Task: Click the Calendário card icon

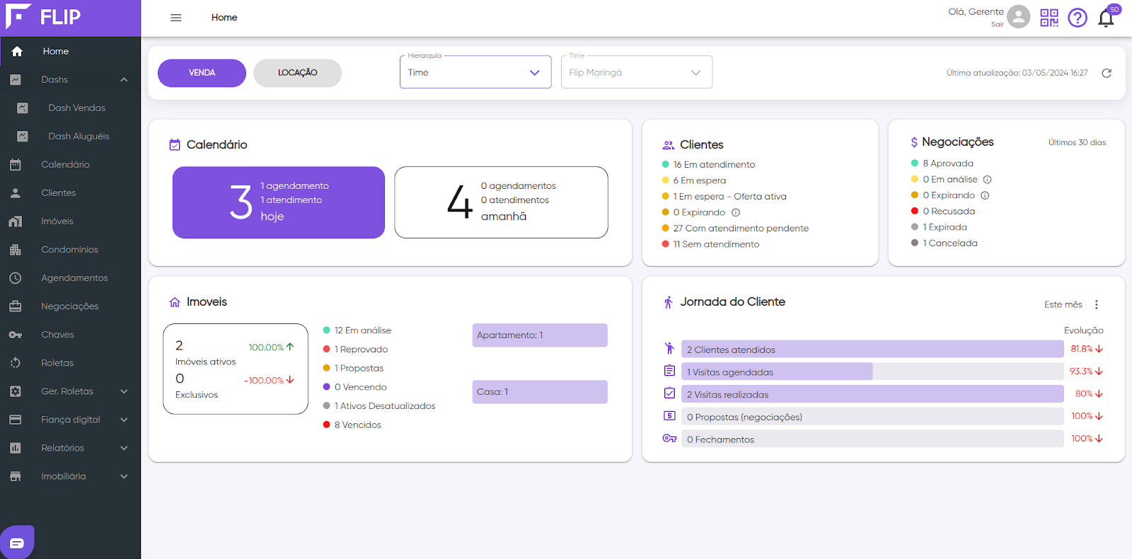Action: (x=175, y=145)
